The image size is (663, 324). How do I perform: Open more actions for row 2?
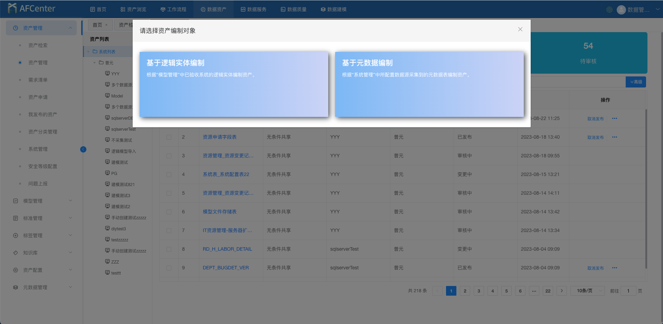coord(614,137)
